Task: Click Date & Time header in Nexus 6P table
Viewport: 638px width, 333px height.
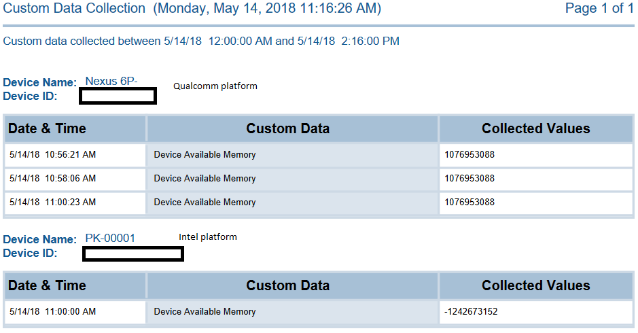Action: [x=47, y=128]
